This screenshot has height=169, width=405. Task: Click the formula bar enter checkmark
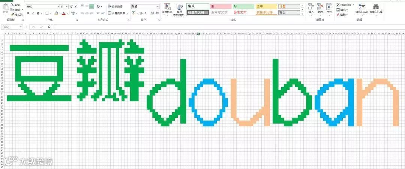[41, 27]
